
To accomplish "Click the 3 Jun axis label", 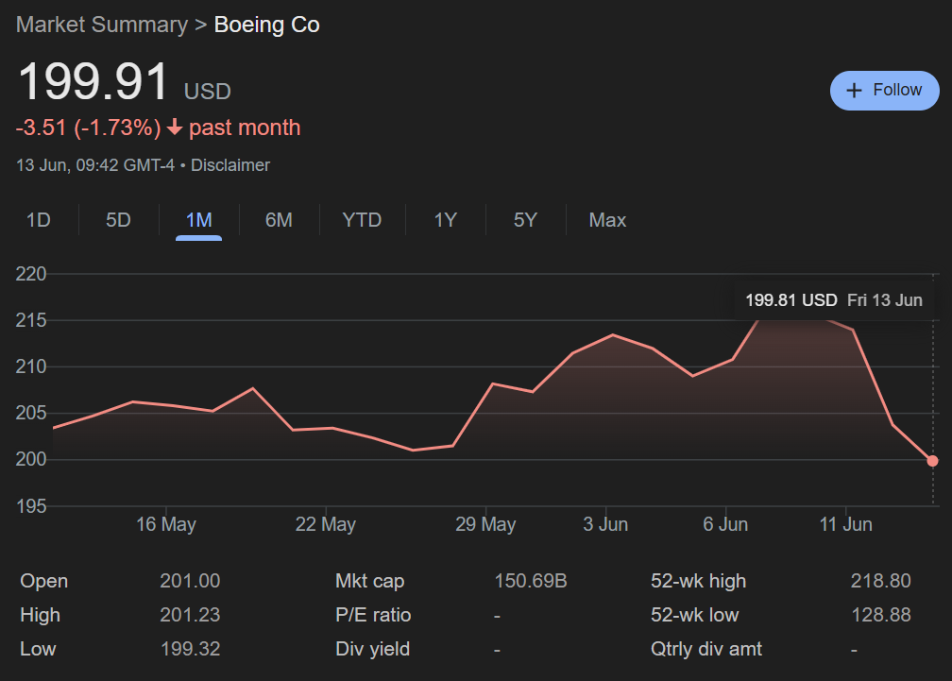I will pyautogui.click(x=605, y=524).
